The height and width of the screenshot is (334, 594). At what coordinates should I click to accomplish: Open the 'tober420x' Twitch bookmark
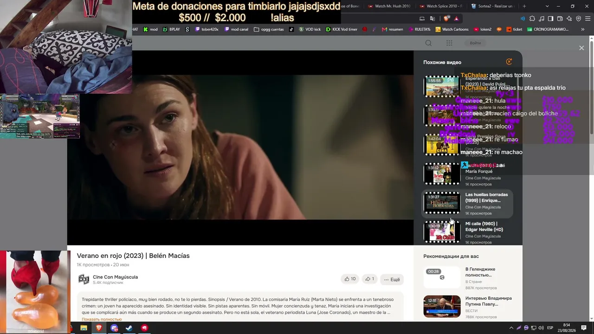coord(207,29)
